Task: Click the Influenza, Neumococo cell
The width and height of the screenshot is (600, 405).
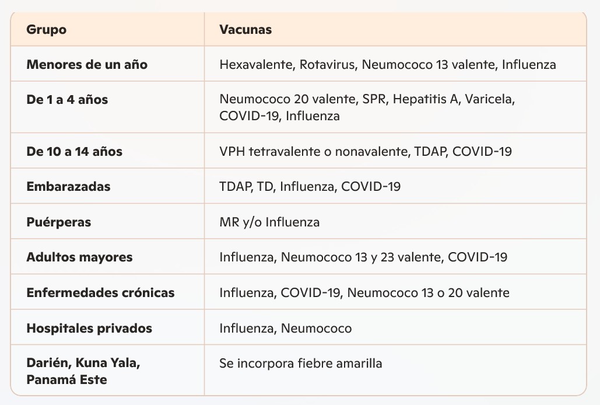Action: [285, 328]
